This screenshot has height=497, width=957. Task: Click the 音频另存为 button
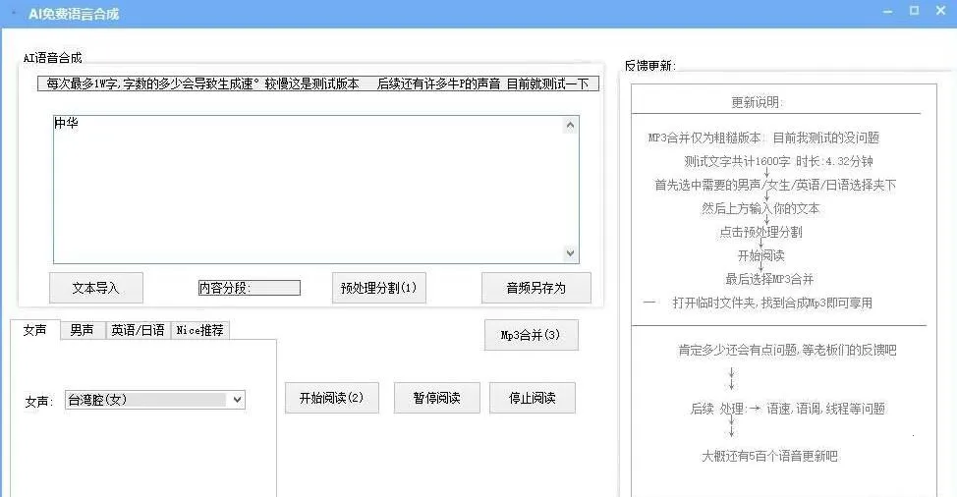tap(535, 288)
